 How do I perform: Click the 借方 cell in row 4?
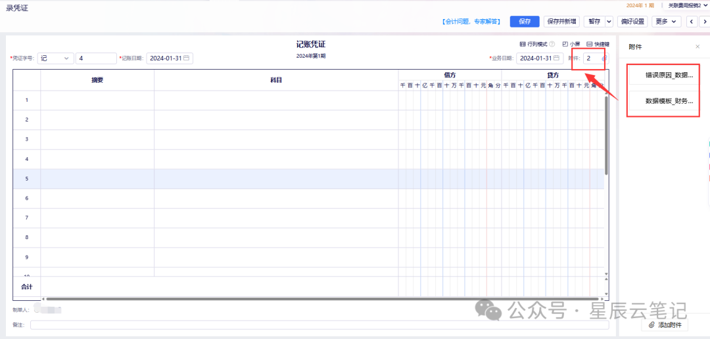click(450, 159)
